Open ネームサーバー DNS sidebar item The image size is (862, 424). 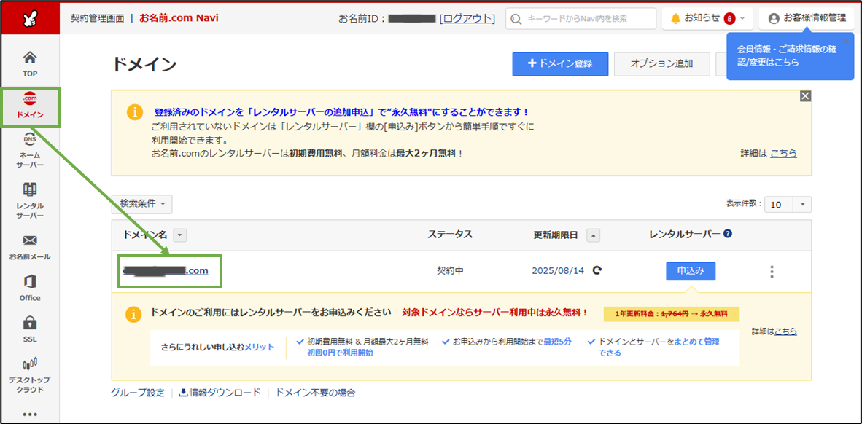click(x=30, y=150)
